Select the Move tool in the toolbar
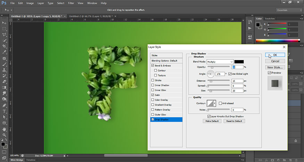 click(5, 23)
